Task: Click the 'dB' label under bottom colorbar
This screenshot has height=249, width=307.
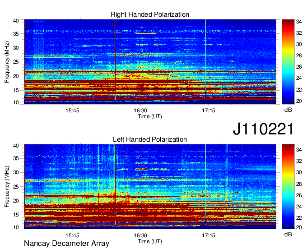Action: click(288, 234)
